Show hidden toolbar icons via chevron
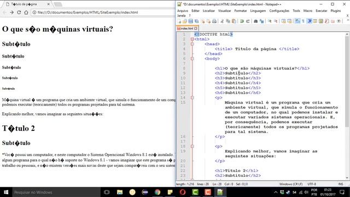Image resolution: width=350 pixels, height=197 pixels. (x=348, y=20)
